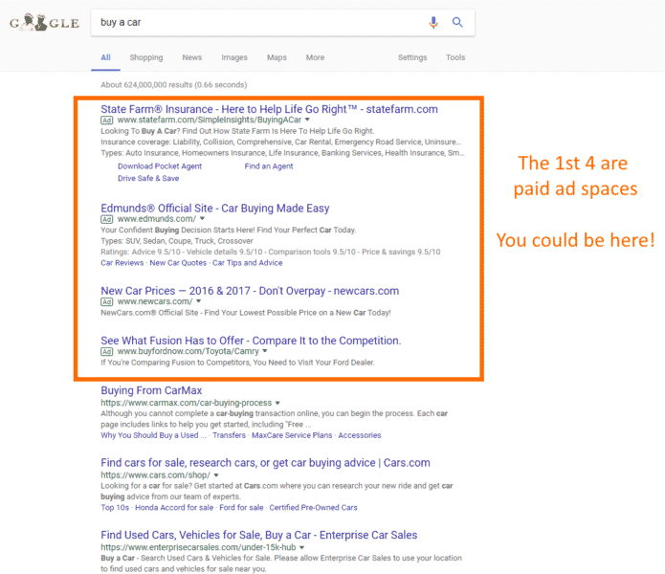Click the CarMax Accessories sitelink
The width and height of the screenshot is (665, 574).
click(x=360, y=435)
